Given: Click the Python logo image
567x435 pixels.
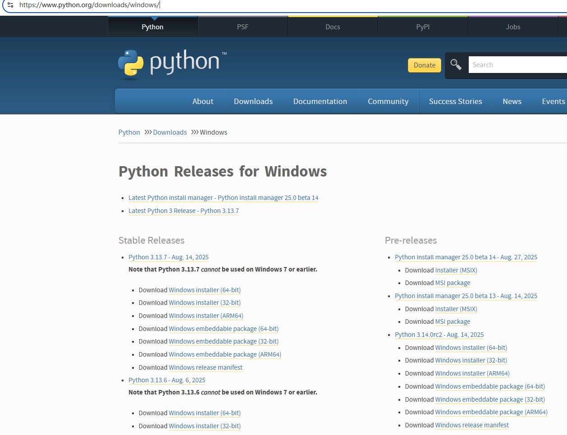Looking at the screenshot, I should [x=173, y=64].
